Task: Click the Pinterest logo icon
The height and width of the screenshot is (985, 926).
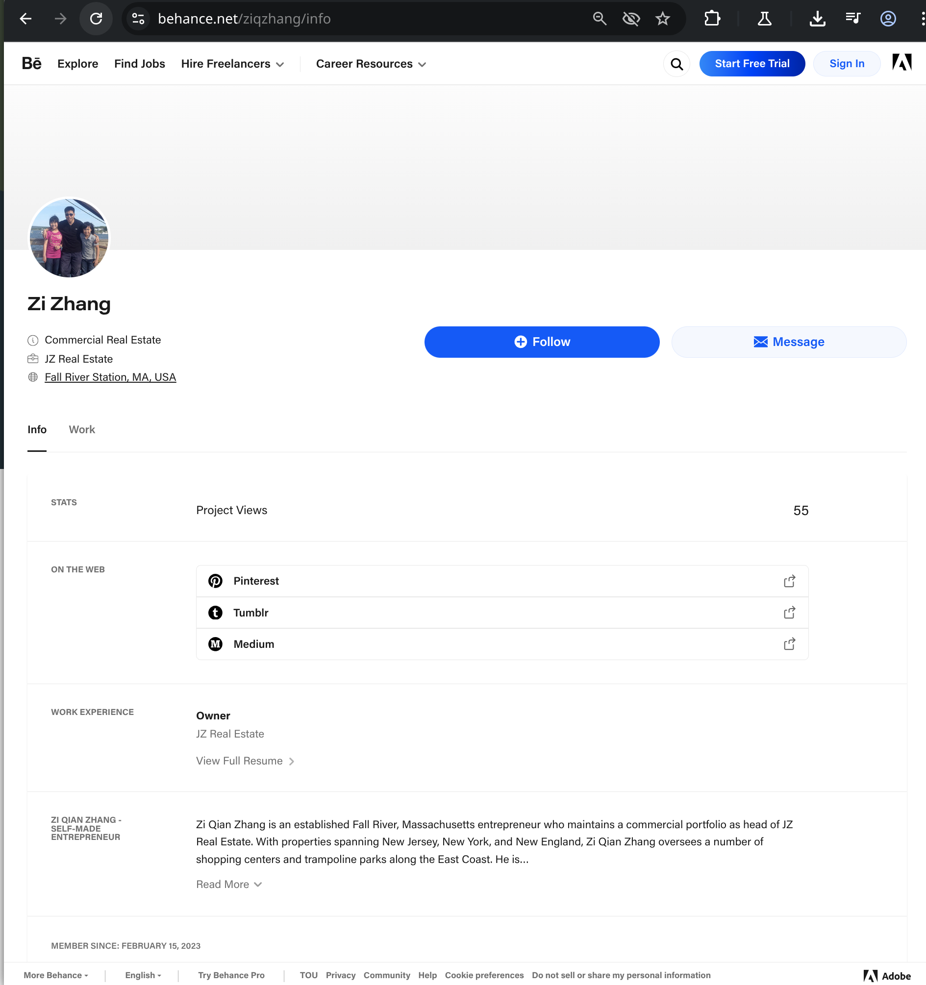Action: click(215, 581)
